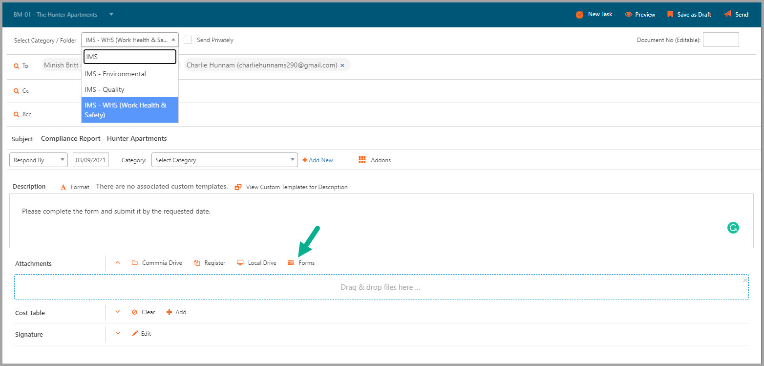Click the Minish Britt recipient chip
The width and height of the screenshot is (764, 366).
click(x=61, y=65)
